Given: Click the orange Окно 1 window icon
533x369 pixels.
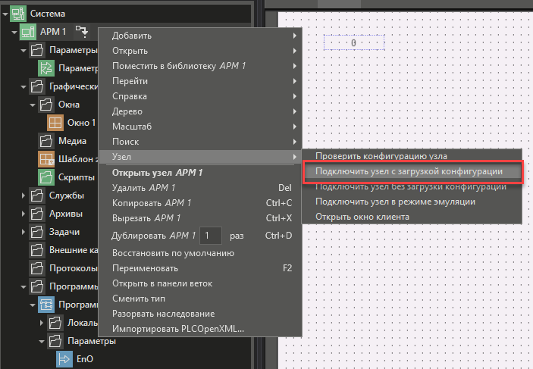Looking at the screenshot, I should point(55,123).
